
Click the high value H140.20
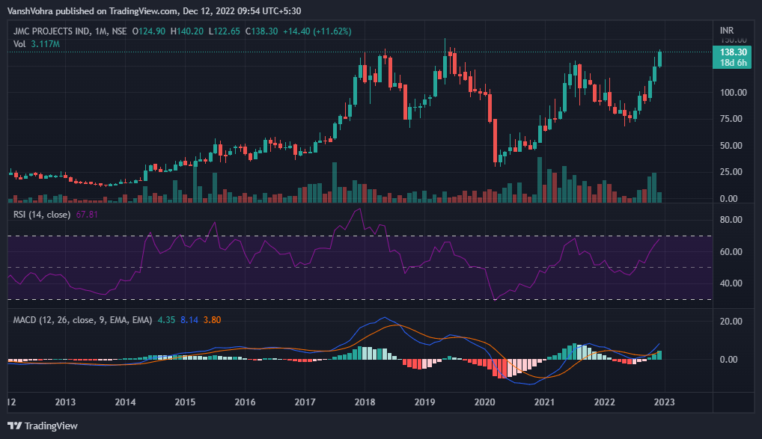(x=187, y=31)
